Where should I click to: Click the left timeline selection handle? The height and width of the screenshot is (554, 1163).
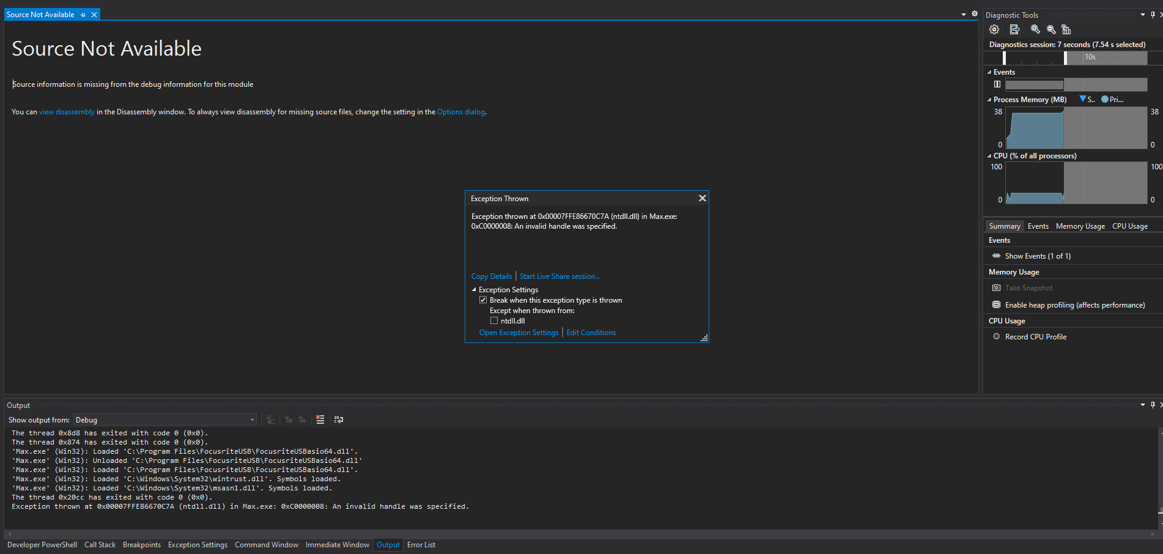click(x=1004, y=58)
